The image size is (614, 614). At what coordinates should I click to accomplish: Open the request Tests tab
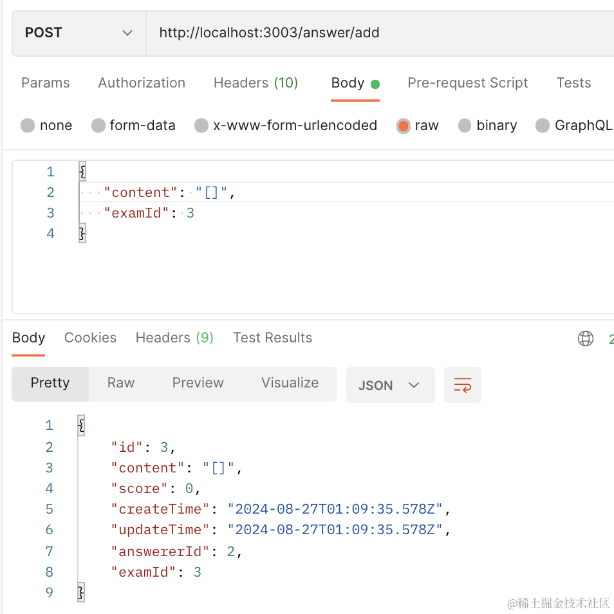point(573,83)
